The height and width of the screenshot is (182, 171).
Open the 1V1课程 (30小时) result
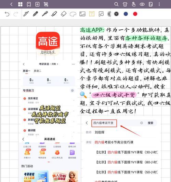127,152
